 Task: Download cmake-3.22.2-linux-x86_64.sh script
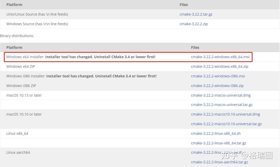tap(216, 133)
